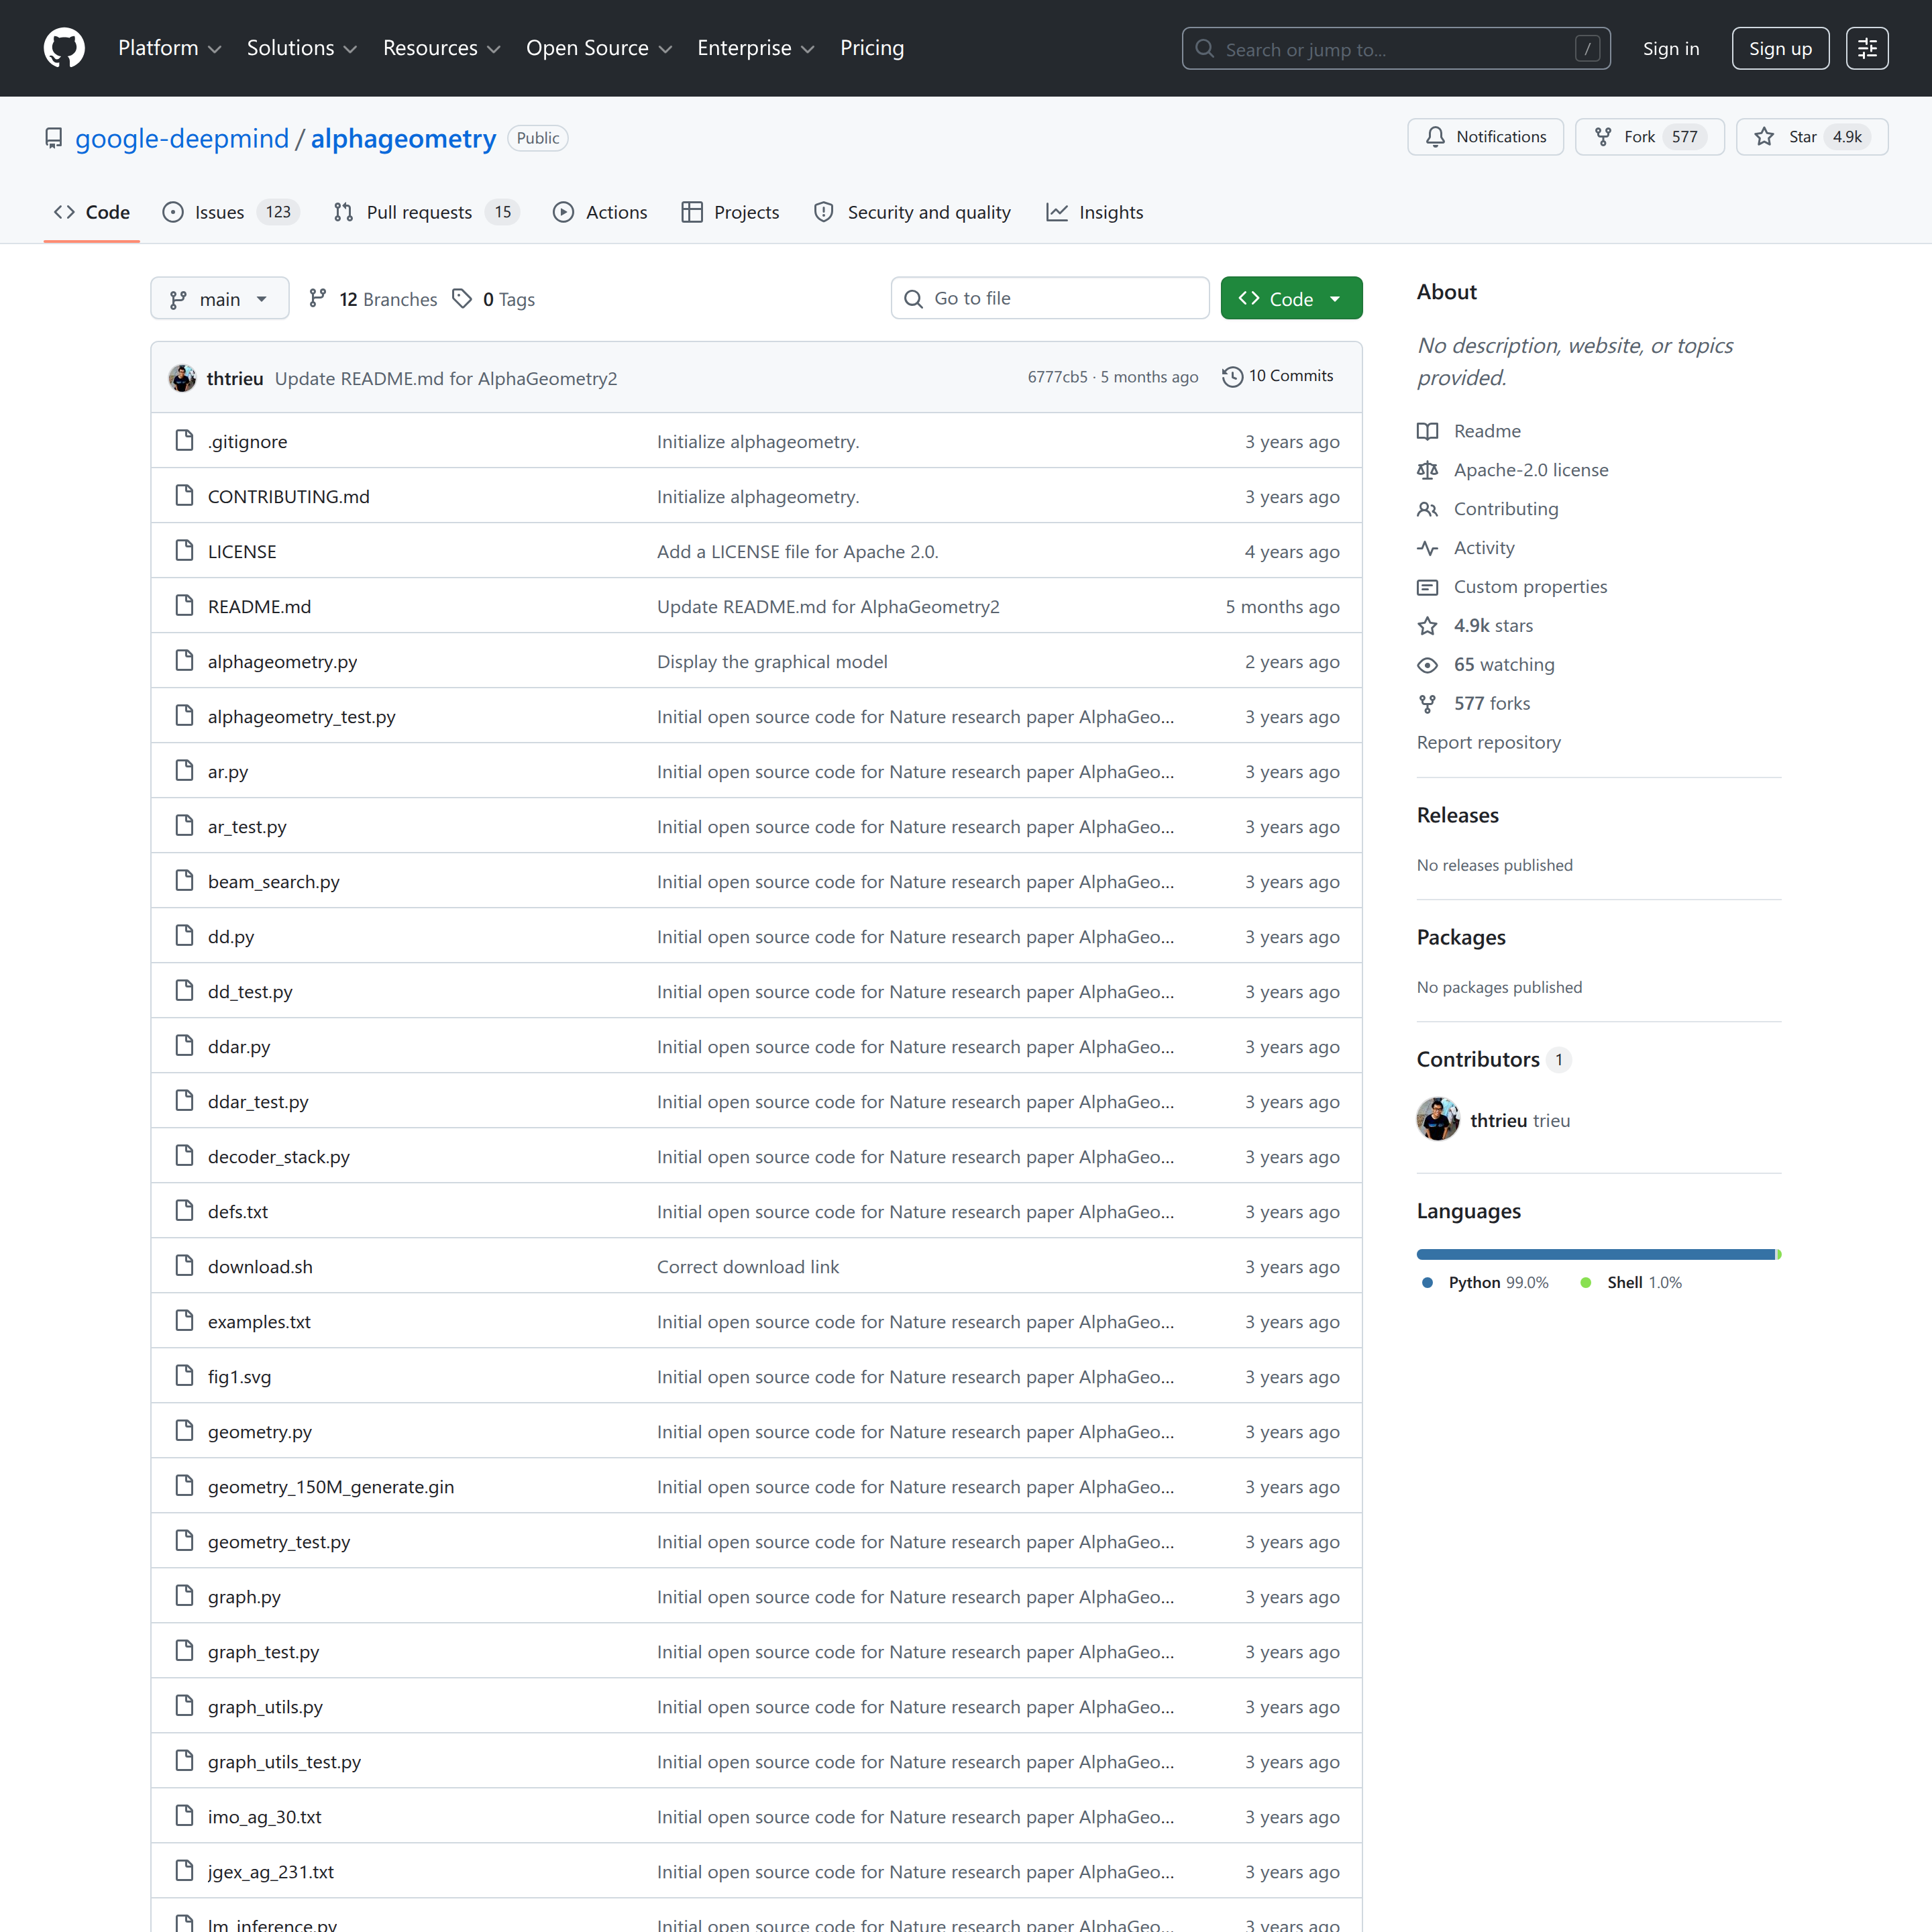Click the Shell 1.0% language legend

[x=1631, y=1282]
